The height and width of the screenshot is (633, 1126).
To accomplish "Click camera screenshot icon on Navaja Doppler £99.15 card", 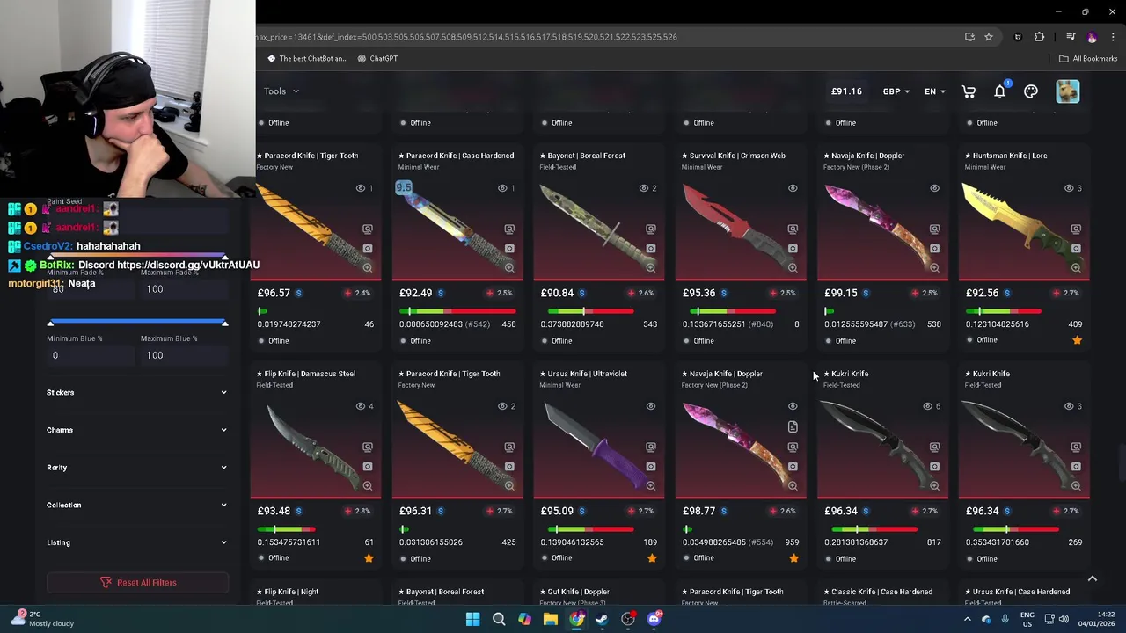I will click(934, 248).
